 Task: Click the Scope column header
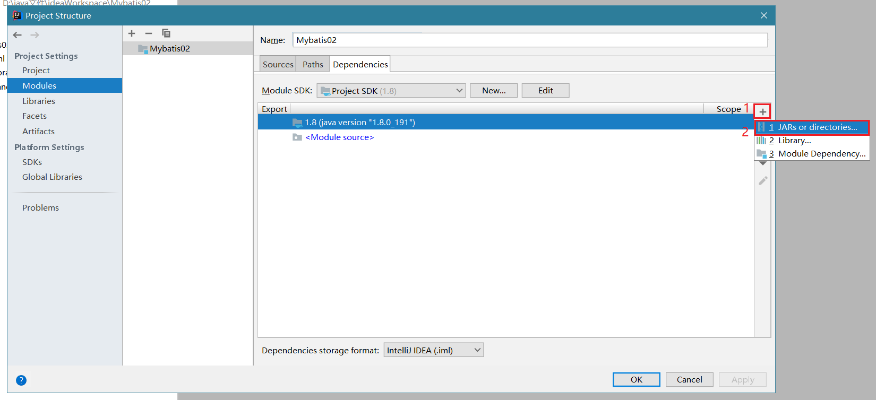(x=728, y=109)
